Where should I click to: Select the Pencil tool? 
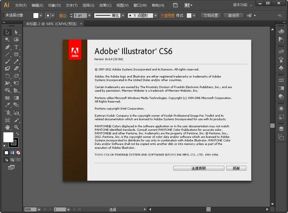(16, 62)
